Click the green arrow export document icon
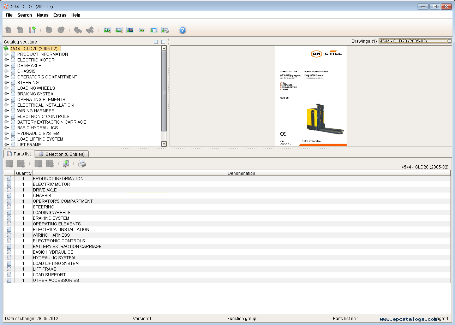 32,30
